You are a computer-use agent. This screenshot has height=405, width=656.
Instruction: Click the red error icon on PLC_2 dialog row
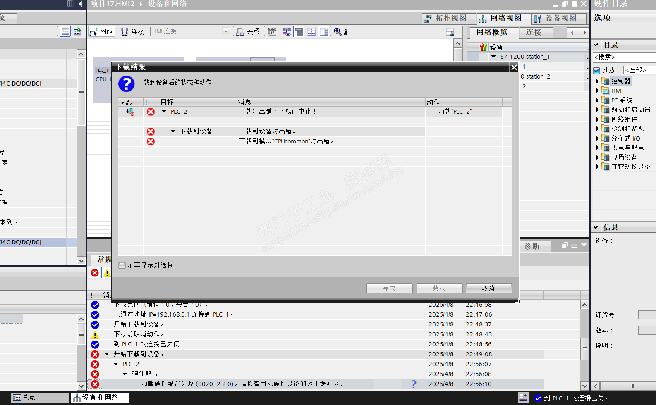click(x=151, y=112)
